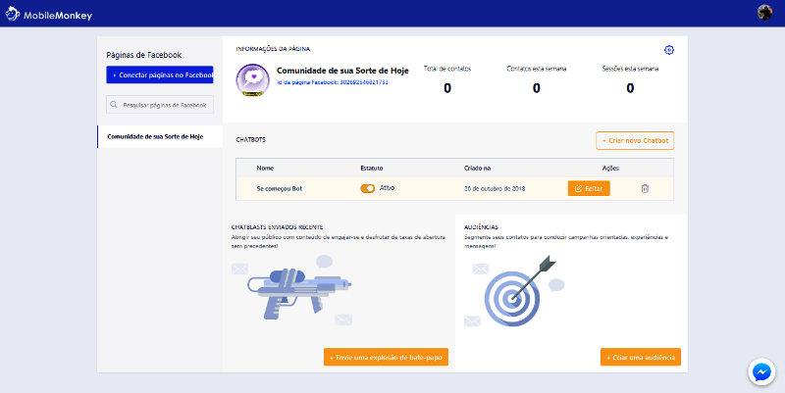
Task: Click the Sessões esta semana label
Action: click(630, 69)
